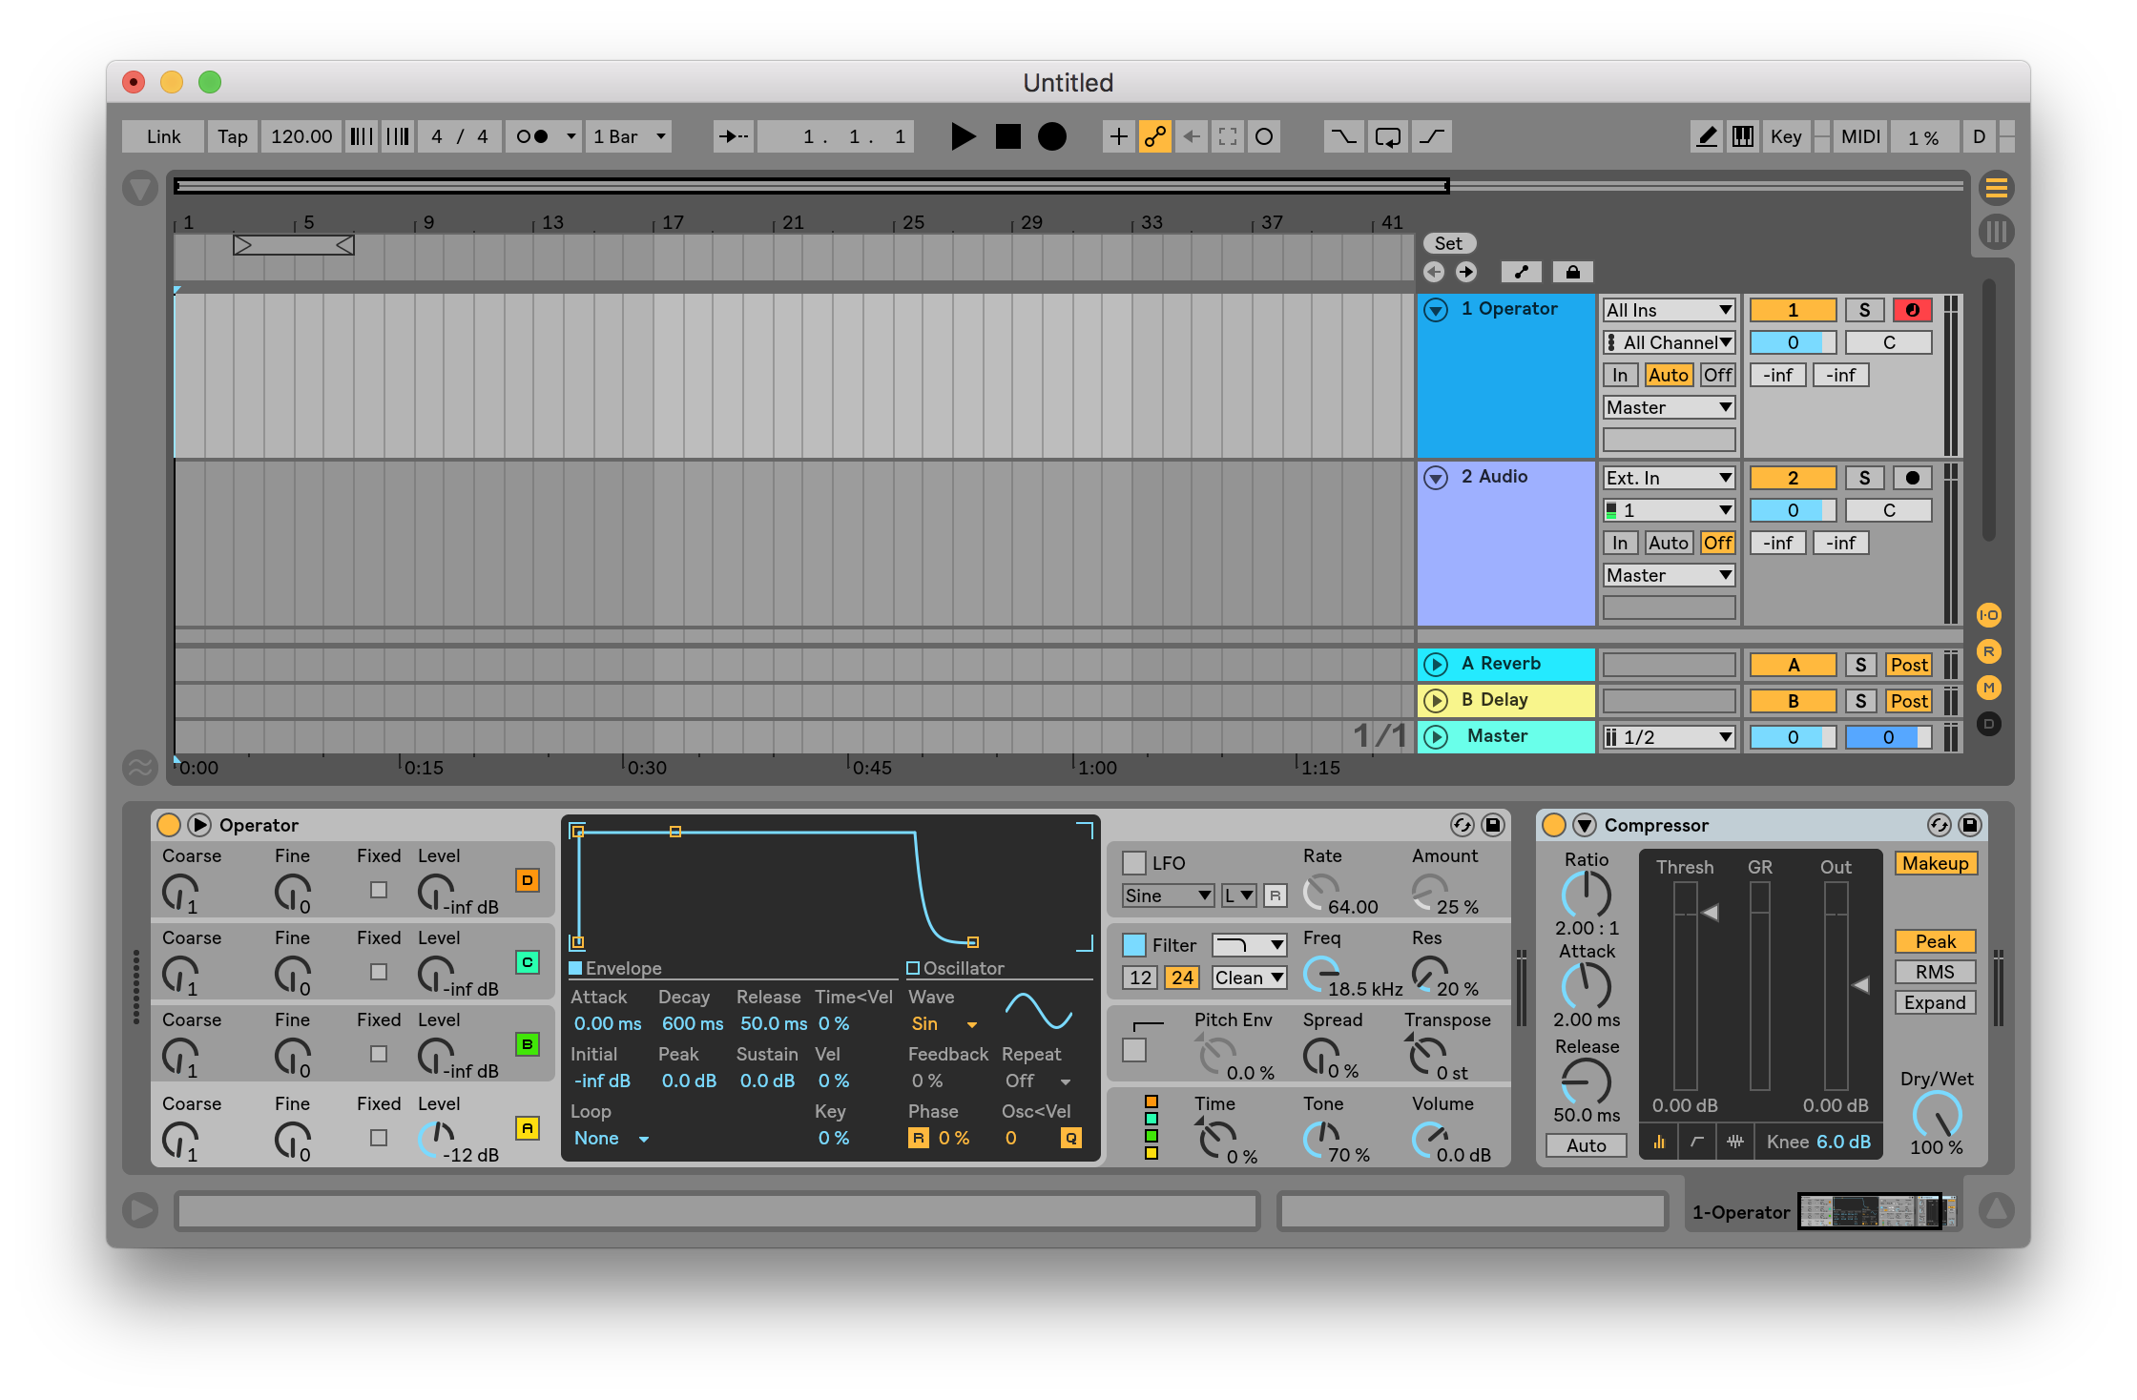Open the LFO Sine waveform dropdown
The height and width of the screenshot is (1400, 2137).
coord(1168,896)
